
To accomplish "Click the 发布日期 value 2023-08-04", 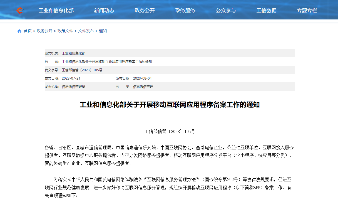I will click(142, 78).
